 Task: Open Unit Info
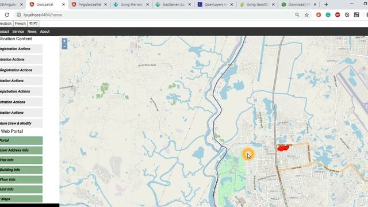(x=21, y=189)
